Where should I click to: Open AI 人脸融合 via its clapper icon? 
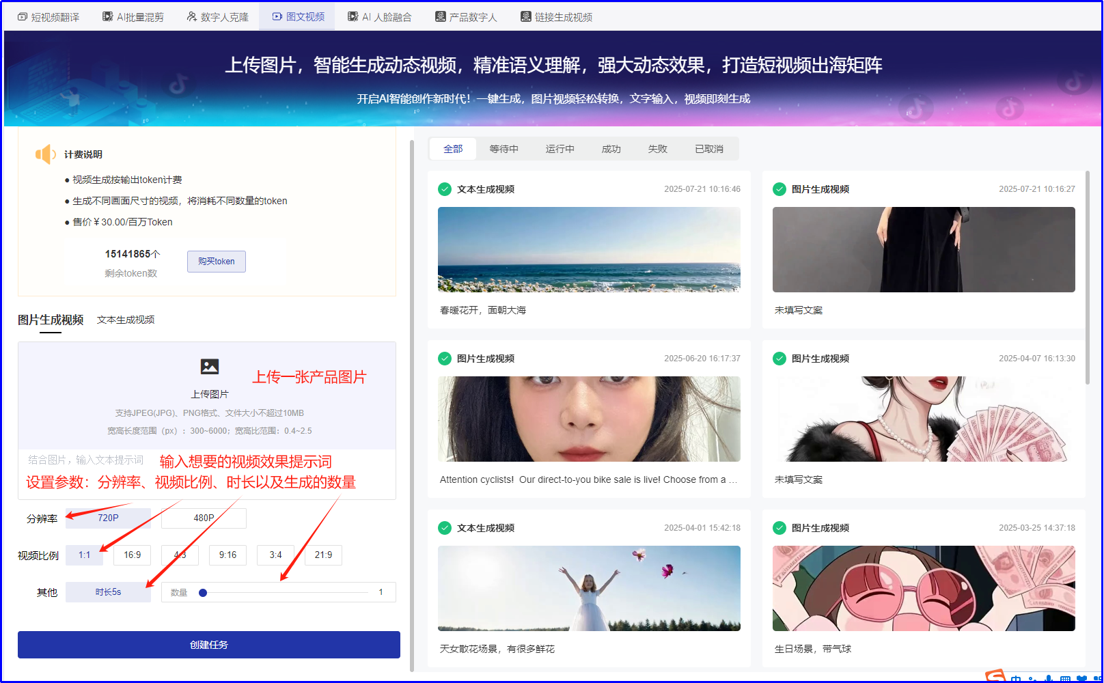click(353, 16)
